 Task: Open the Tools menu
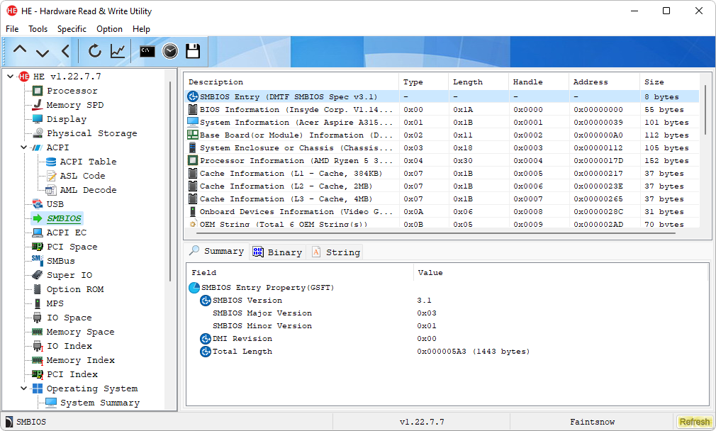coord(38,29)
